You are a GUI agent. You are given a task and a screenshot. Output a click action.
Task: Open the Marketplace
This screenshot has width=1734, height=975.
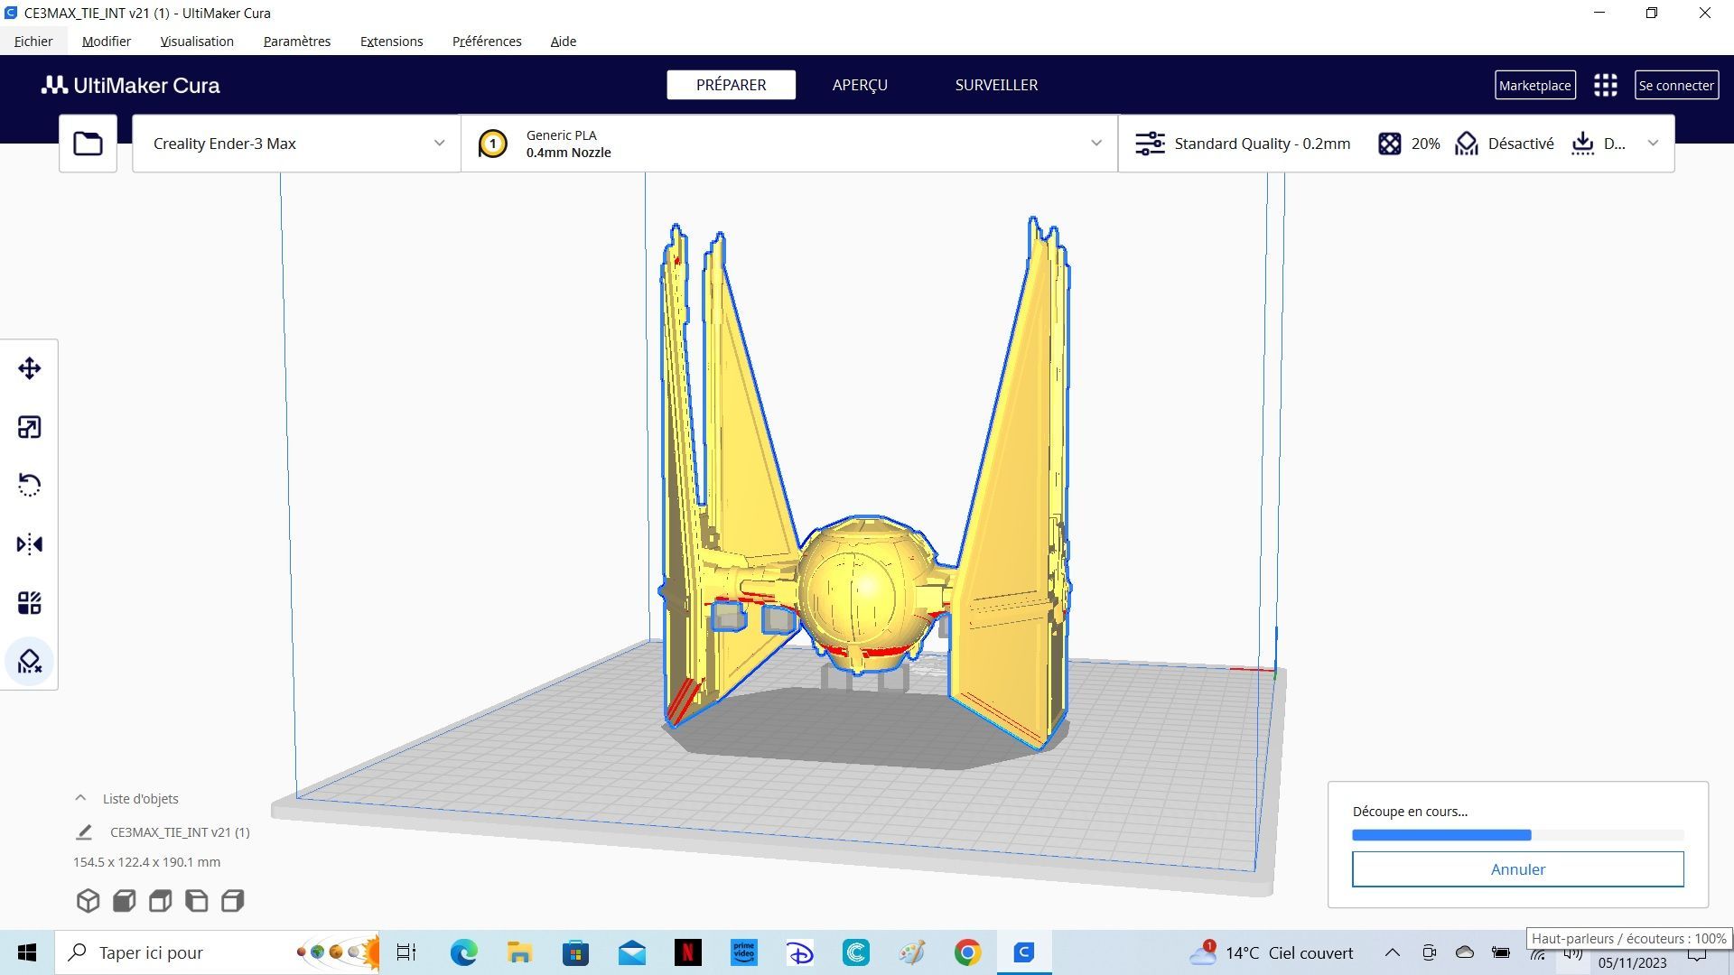click(x=1535, y=85)
